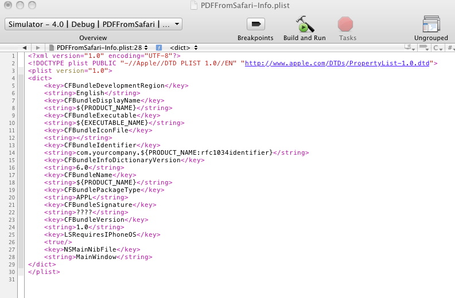This screenshot has width=455, height=298.
Task: Place cursor on the MainWindow string line
Action: click(98, 257)
